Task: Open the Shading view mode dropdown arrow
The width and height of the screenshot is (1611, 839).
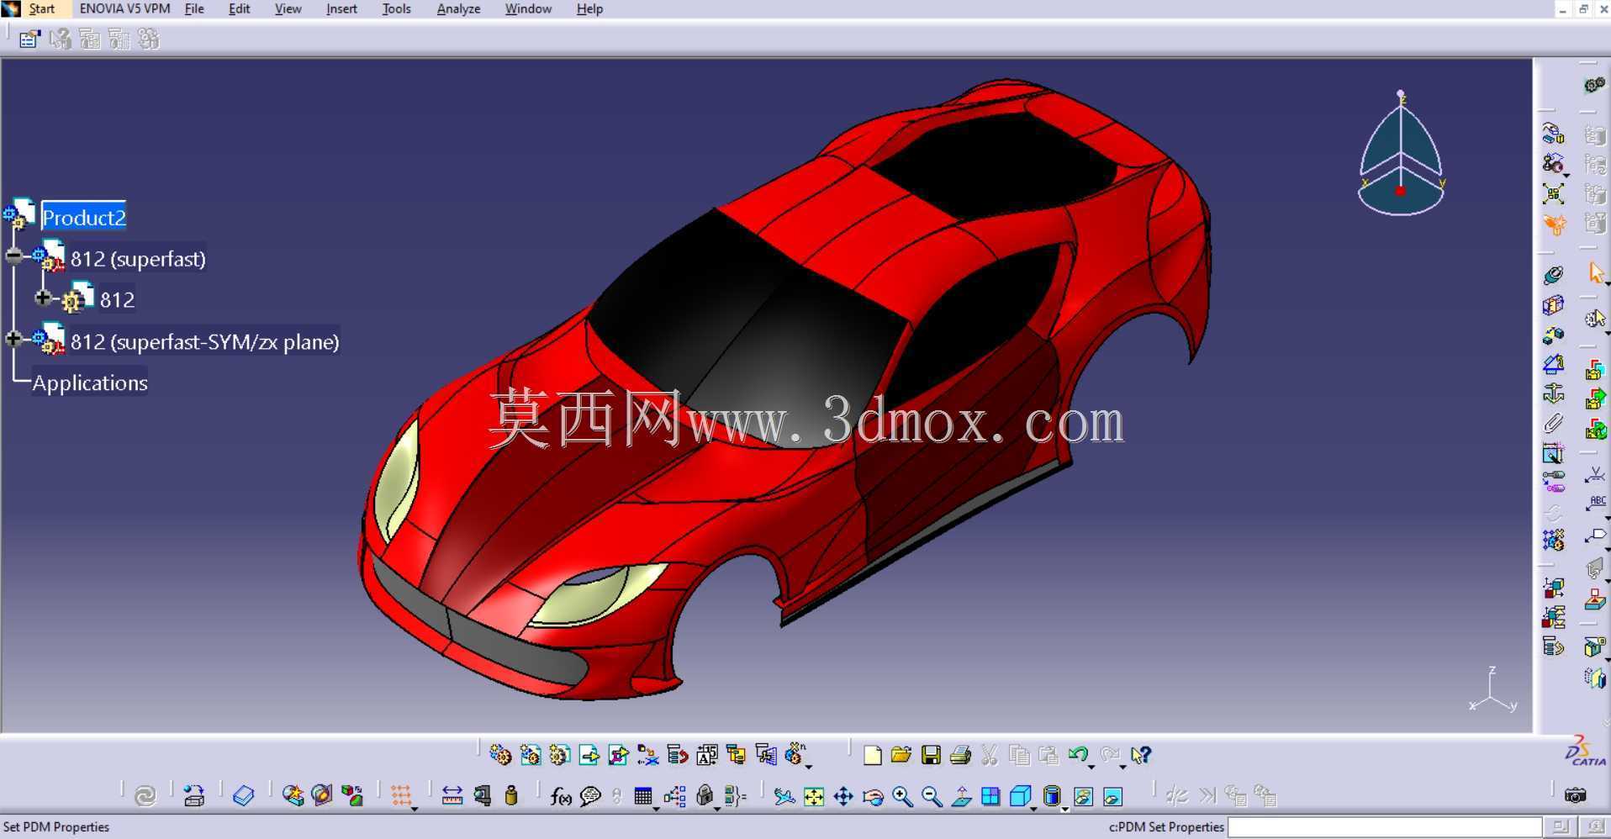Action: pyautogui.click(x=1065, y=808)
